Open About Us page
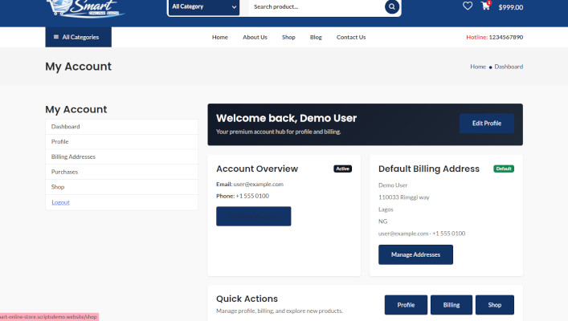The width and height of the screenshot is (568, 321). click(x=255, y=37)
